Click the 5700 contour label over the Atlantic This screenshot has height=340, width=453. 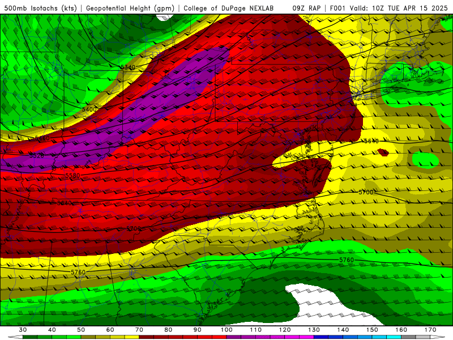[366, 192]
